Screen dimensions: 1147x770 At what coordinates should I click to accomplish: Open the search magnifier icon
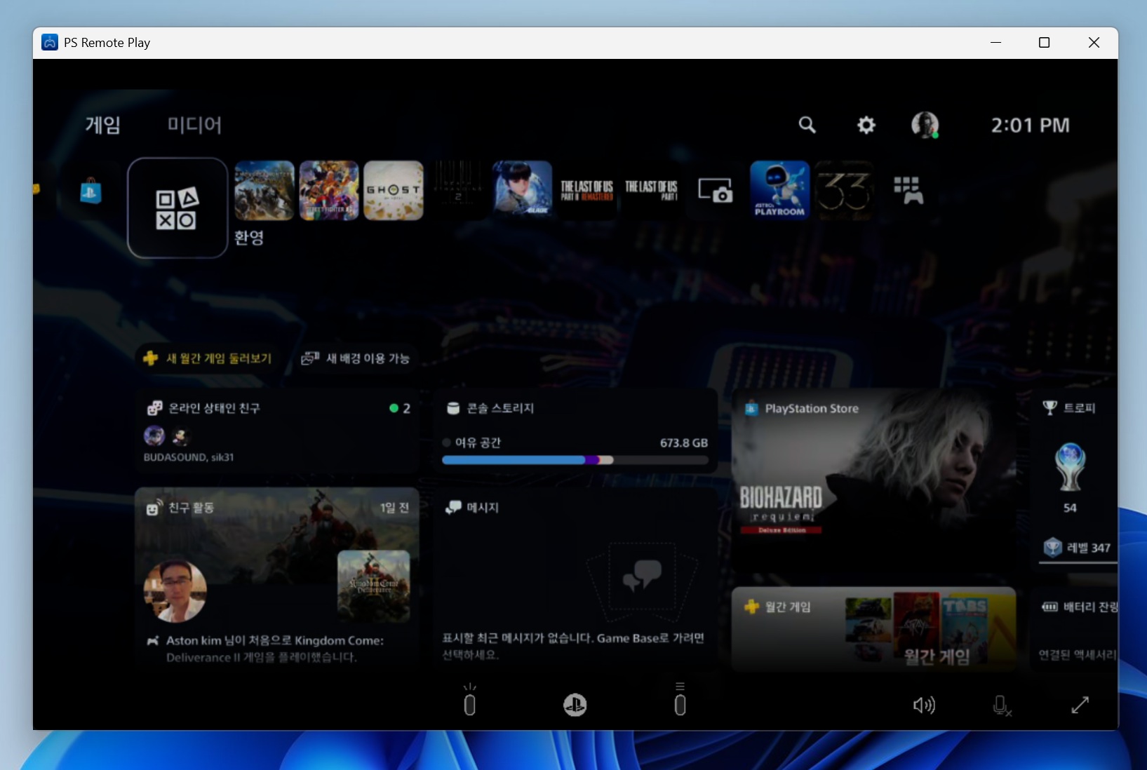tap(807, 126)
